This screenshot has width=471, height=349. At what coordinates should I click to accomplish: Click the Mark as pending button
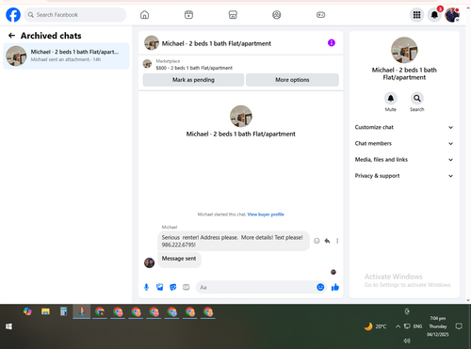pyautogui.click(x=193, y=80)
